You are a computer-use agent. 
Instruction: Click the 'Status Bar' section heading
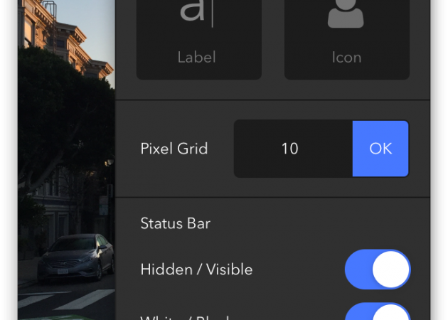(x=176, y=223)
